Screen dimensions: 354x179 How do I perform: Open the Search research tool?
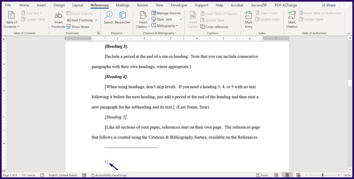[109, 18]
